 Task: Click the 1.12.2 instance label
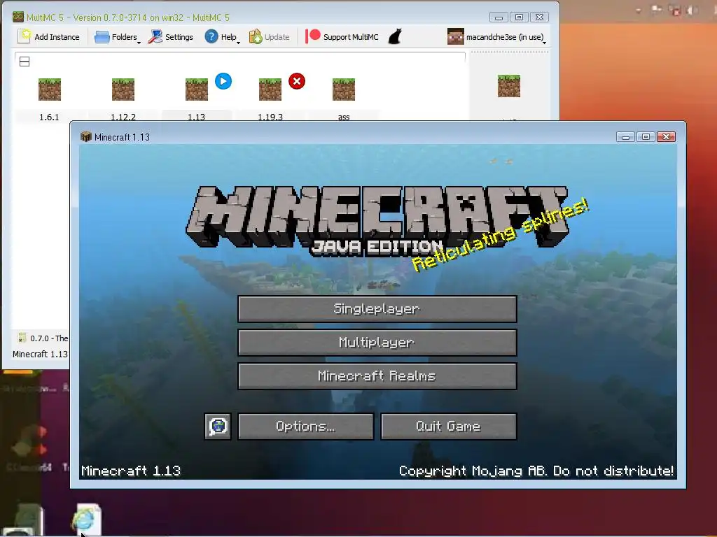[123, 117]
